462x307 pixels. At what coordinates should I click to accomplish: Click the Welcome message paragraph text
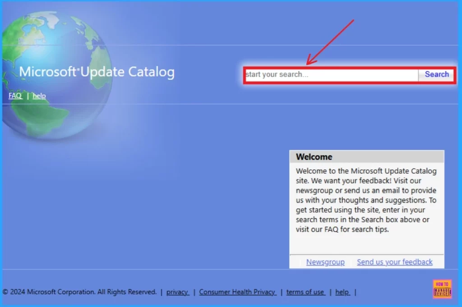click(x=366, y=200)
